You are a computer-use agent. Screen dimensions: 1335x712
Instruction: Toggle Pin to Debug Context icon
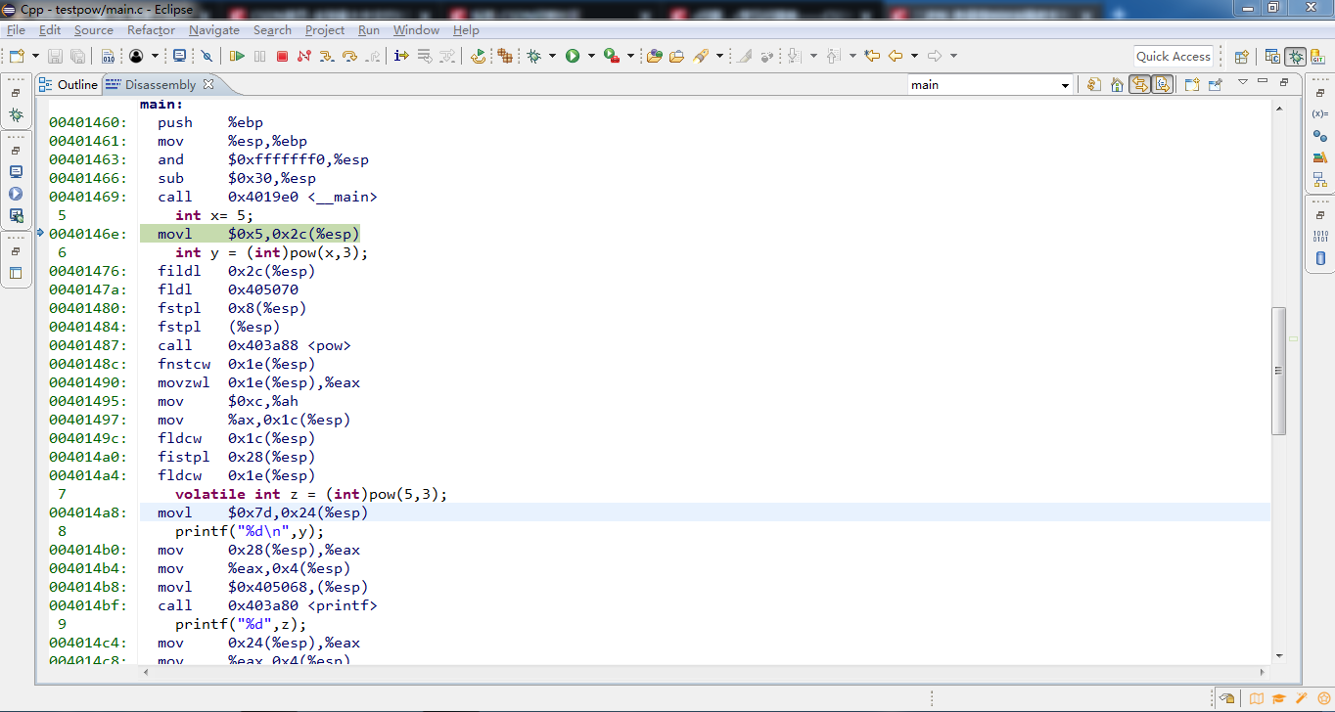click(x=1215, y=85)
